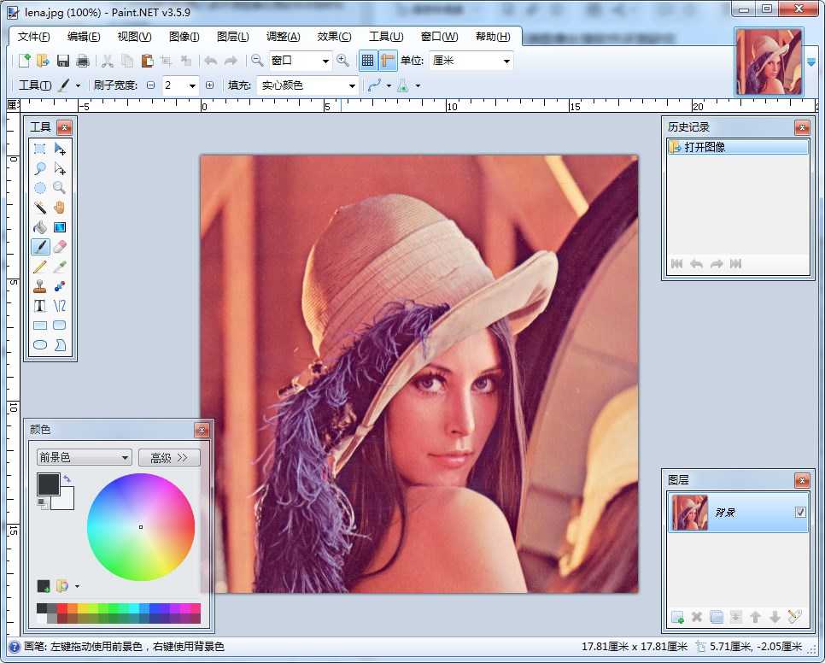Toggle pixel grid display button

click(368, 61)
